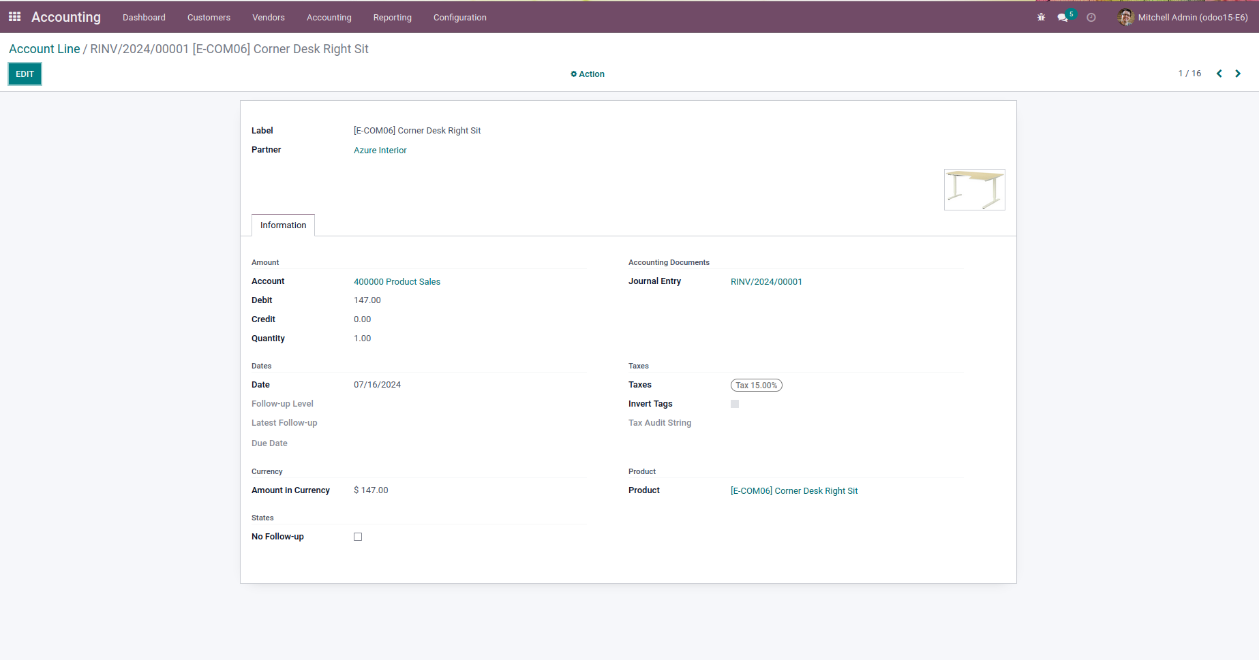
Task: Open the activities clock icon
Action: pos(1091,18)
